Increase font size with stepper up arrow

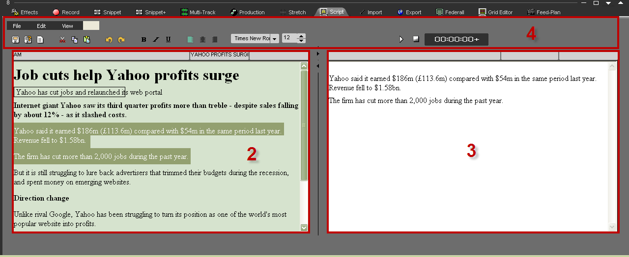[x=301, y=36]
